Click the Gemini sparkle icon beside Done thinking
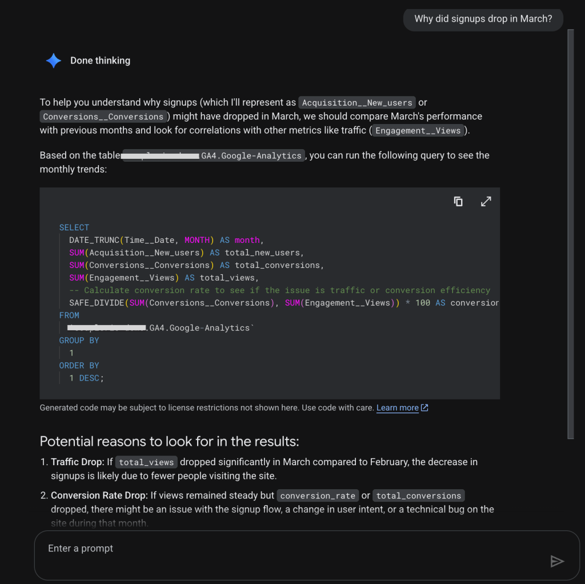This screenshot has width=585, height=584. click(x=54, y=61)
